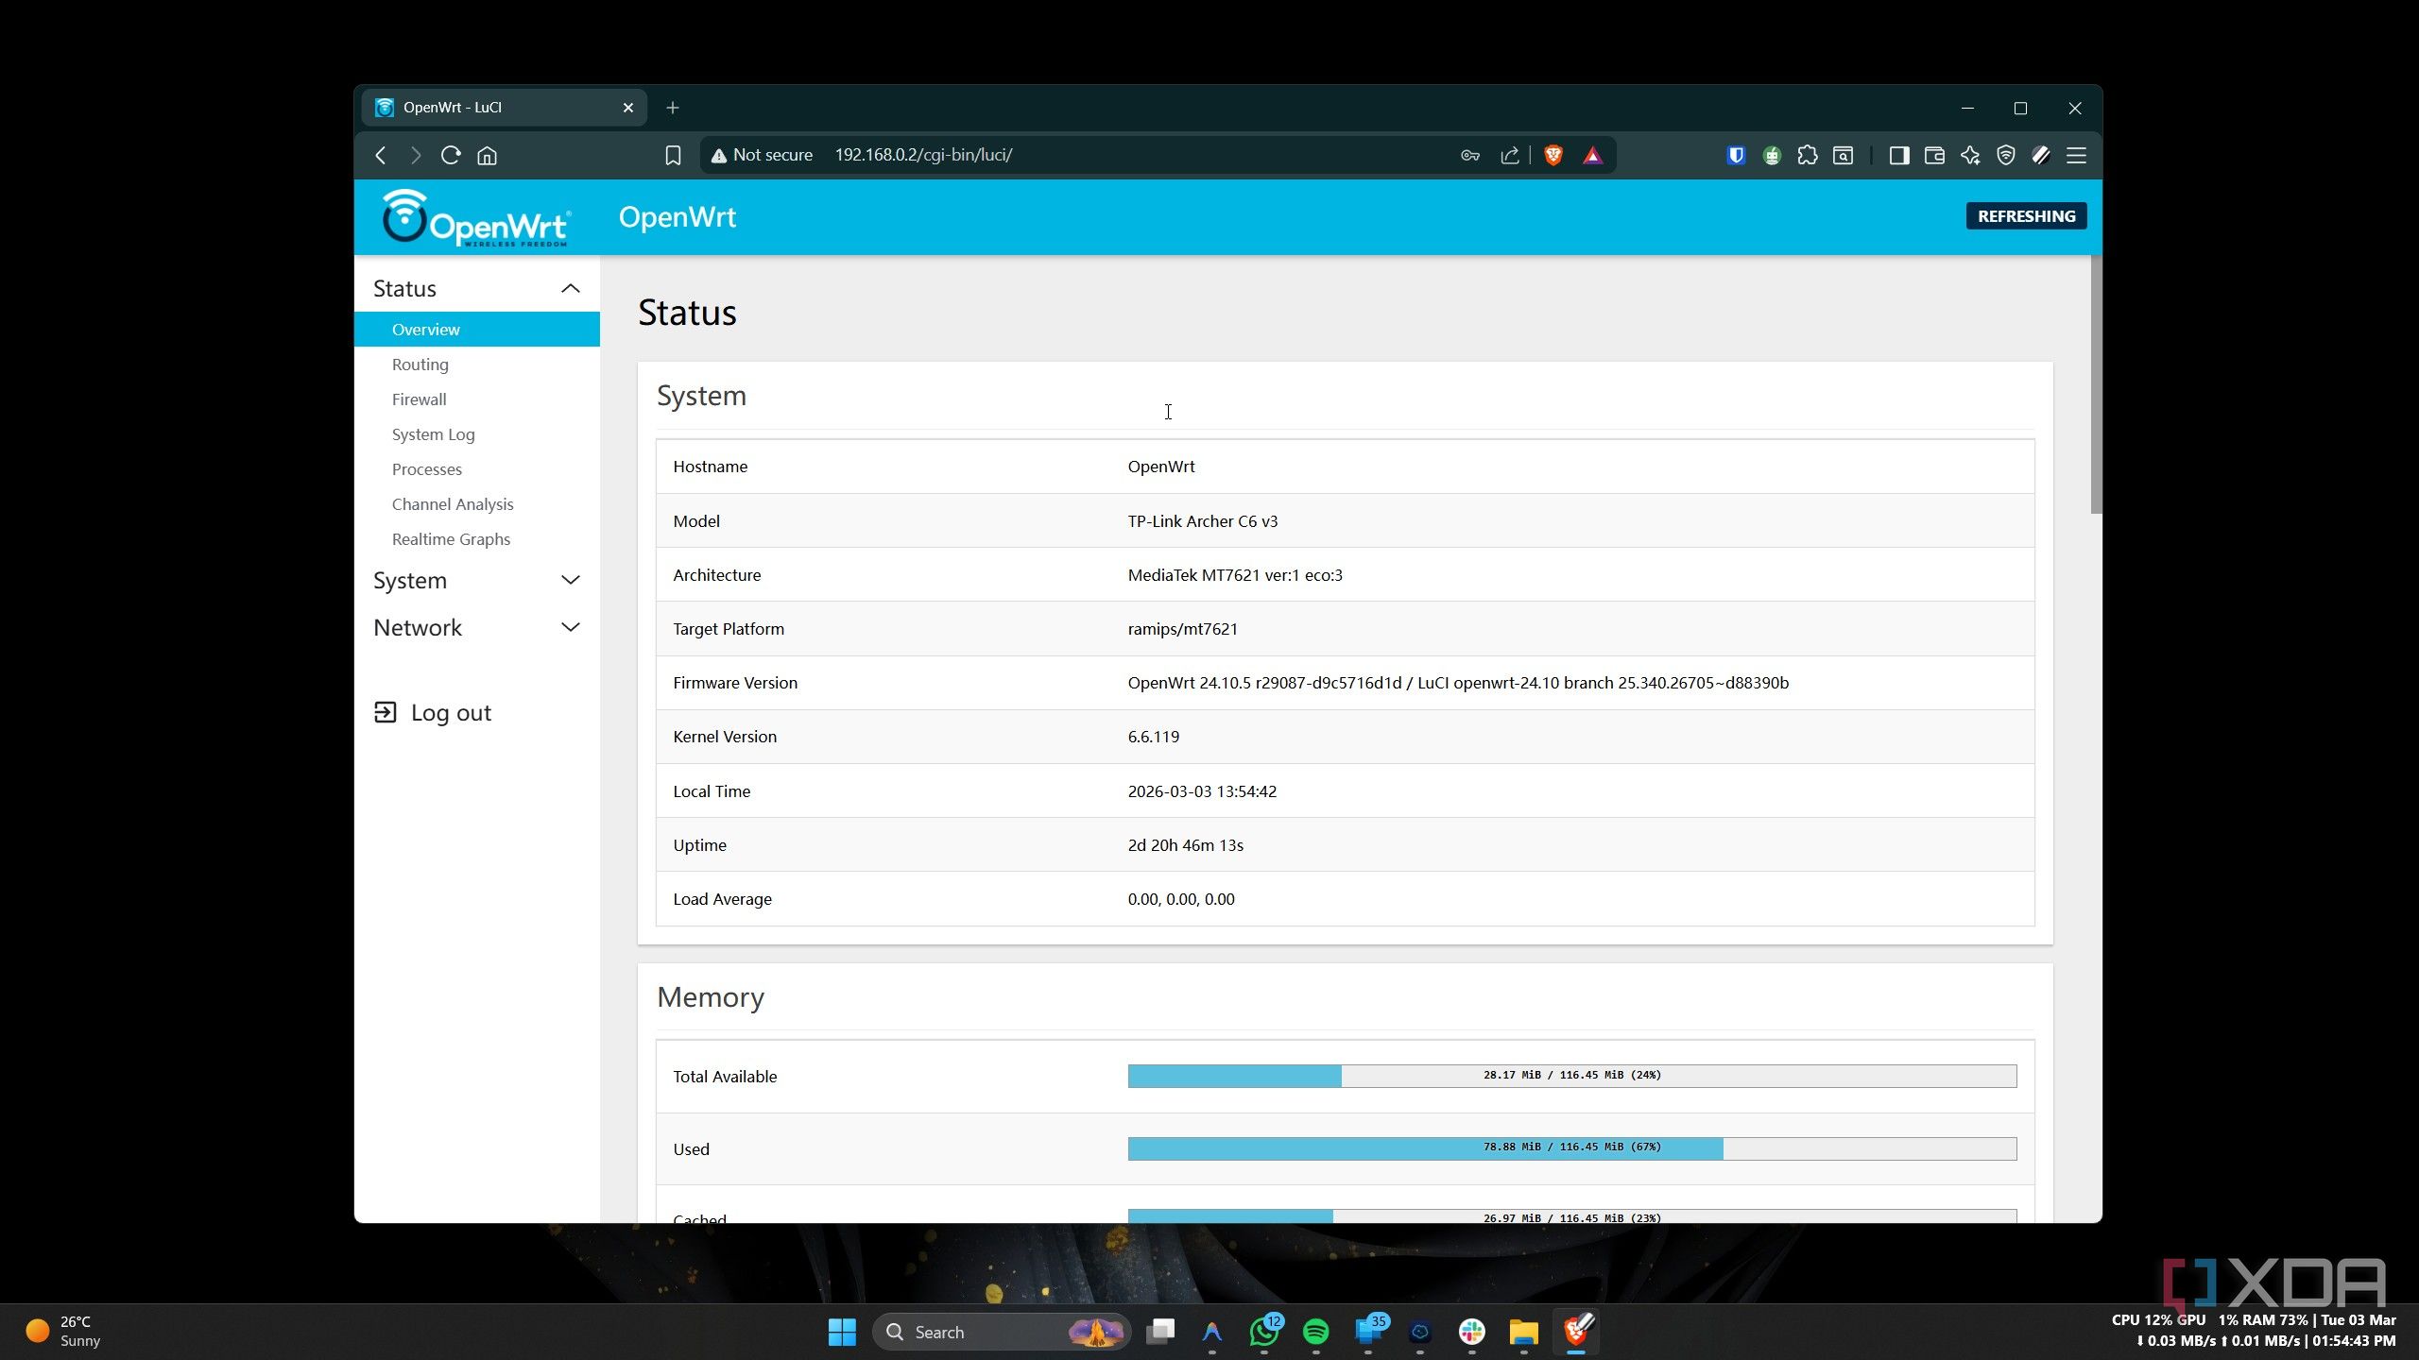This screenshot has height=1360, width=2419.
Task: Click kernel version value 6.6.119
Action: pos(1153,736)
